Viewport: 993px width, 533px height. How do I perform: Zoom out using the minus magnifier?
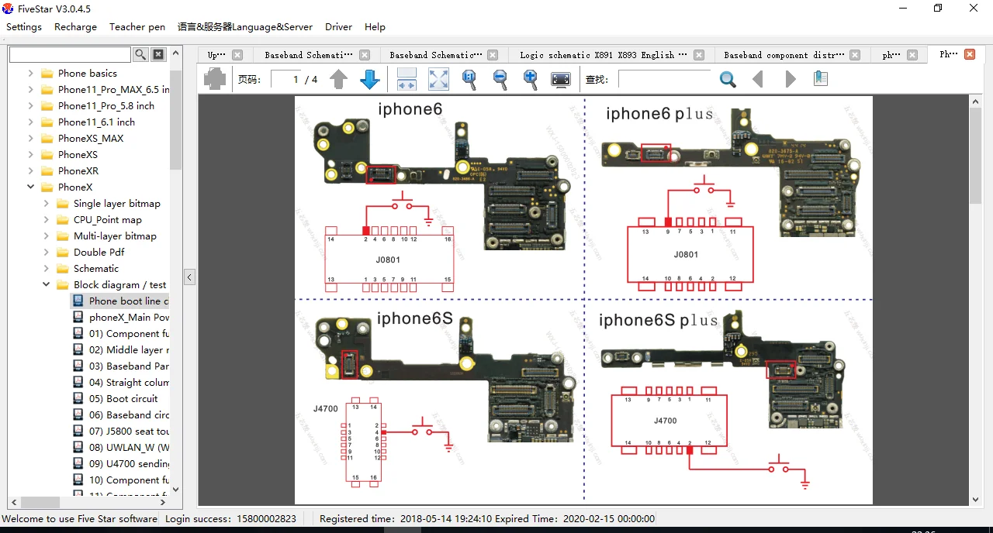pyautogui.click(x=500, y=79)
